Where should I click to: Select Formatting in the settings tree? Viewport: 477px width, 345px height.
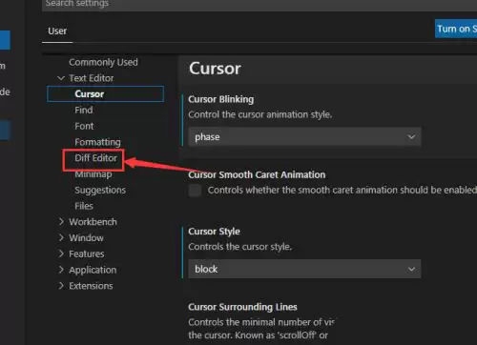click(x=97, y=142)
